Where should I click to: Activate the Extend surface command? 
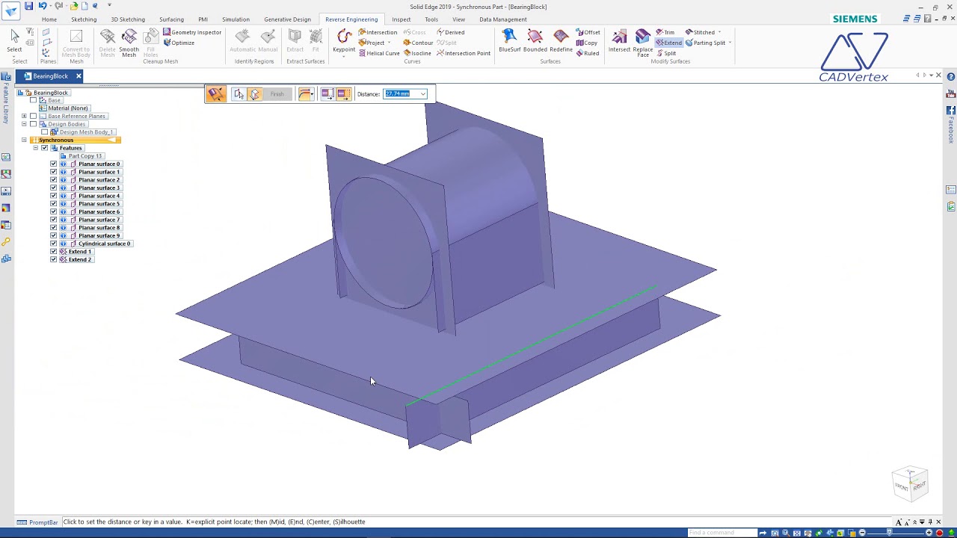point(669,43)
